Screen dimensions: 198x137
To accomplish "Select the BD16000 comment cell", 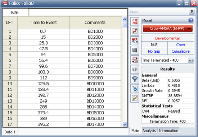I will [95, 118].
